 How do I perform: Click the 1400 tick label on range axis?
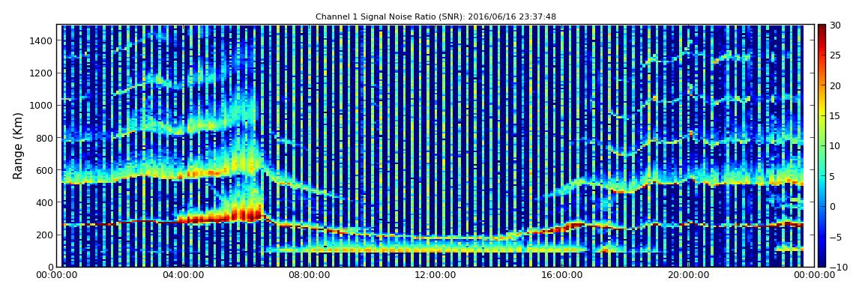pos(42,40)
